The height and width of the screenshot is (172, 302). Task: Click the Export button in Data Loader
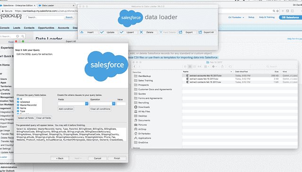(187, 32)
